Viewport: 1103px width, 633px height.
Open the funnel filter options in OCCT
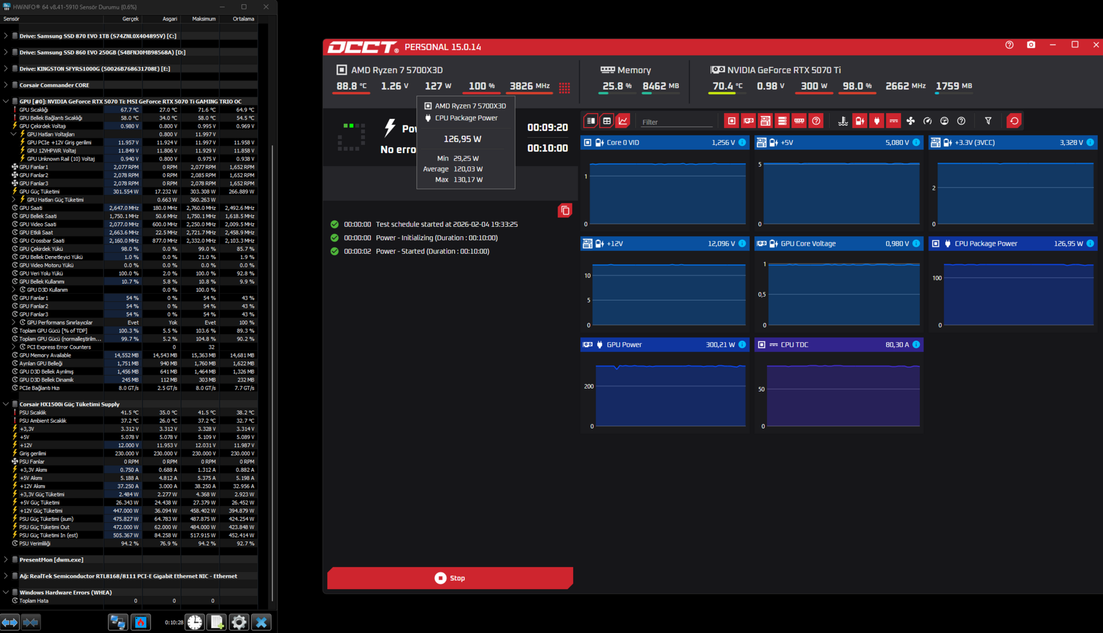coord(988,121)
